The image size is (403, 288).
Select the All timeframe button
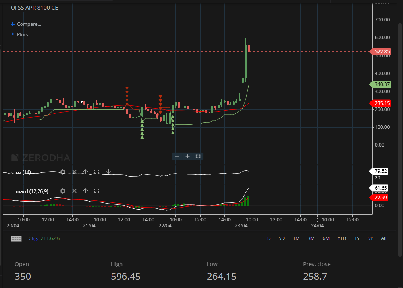point(384,238)
